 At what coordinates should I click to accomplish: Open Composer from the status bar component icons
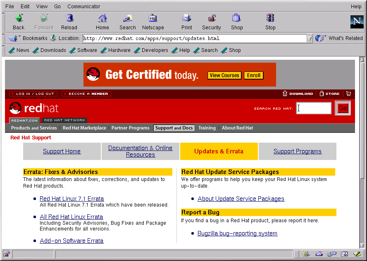(358, 254)
